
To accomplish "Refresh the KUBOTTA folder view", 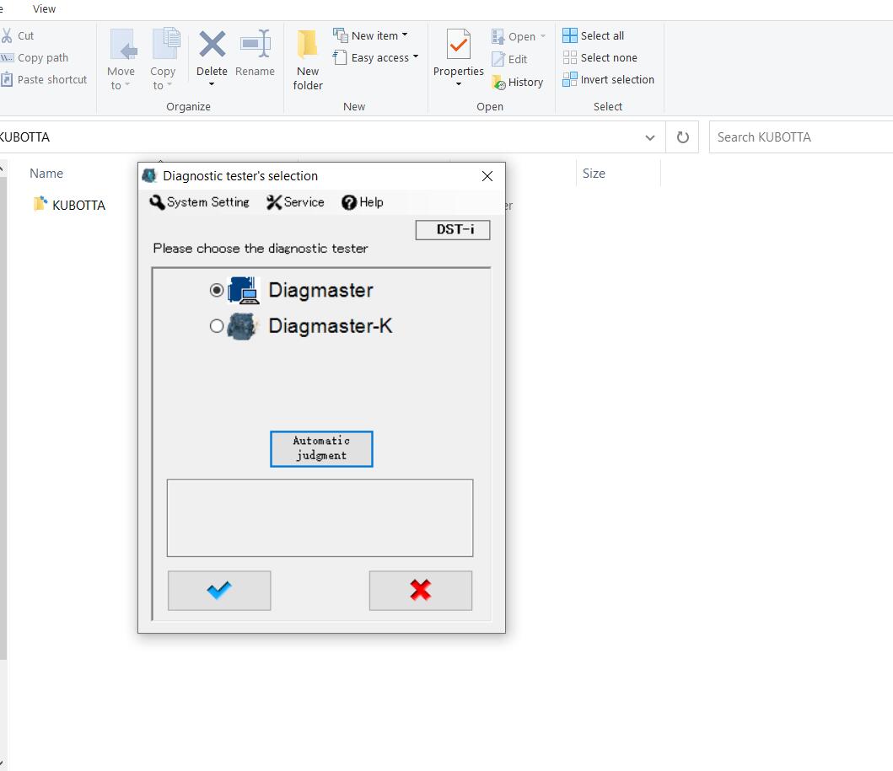I will (x=682, y=137).
